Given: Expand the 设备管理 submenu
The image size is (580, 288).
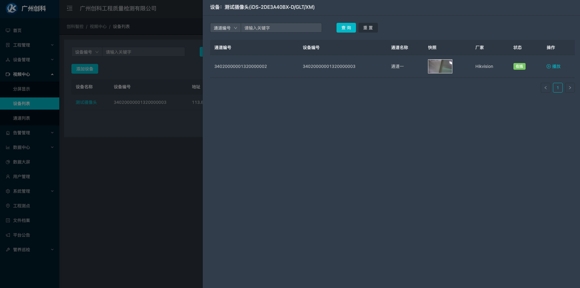Looking at the screenshot, I should [x=29, y=60].
